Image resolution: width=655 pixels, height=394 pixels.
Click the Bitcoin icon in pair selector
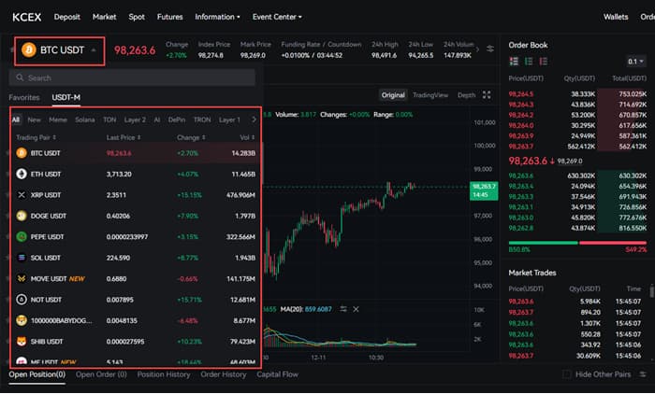(x=29, y=50)
